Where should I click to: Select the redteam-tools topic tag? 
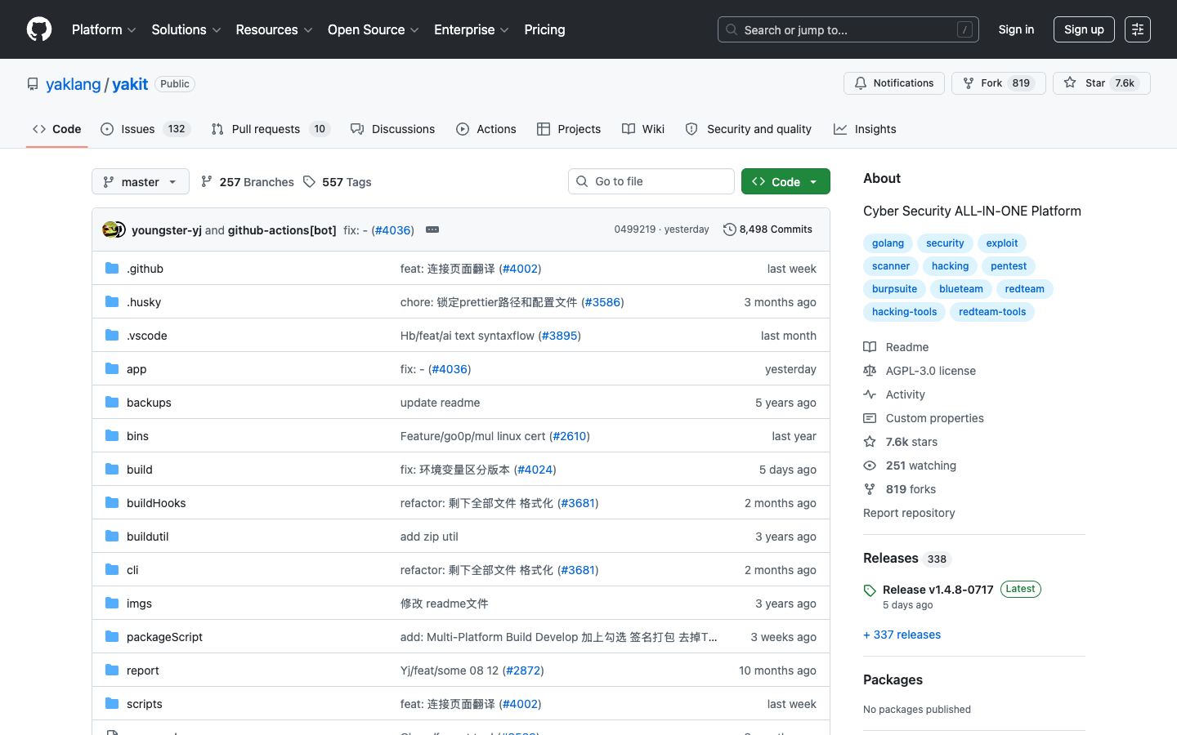tap(992, 312)
